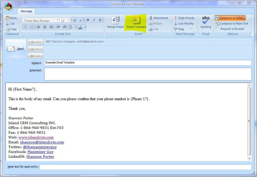
Task: Insert an Attachment
Action: 159,18
